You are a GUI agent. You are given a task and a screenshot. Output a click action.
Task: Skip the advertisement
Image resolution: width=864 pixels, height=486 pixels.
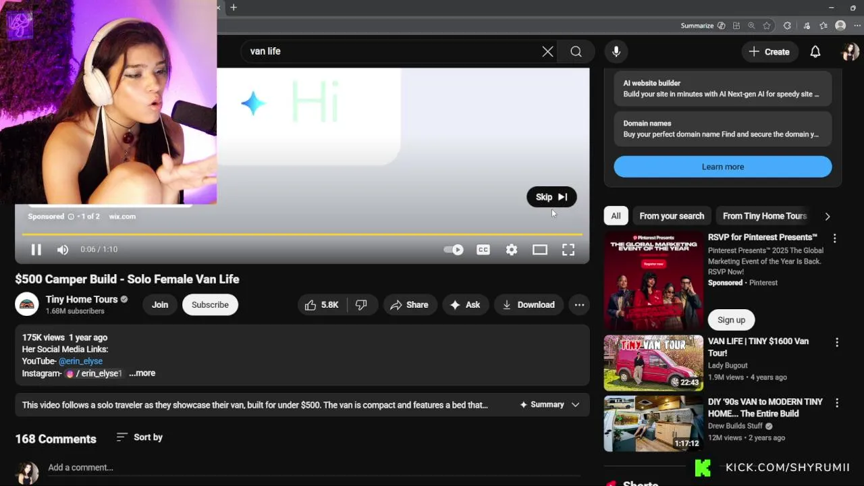click(x=551, y=197)
